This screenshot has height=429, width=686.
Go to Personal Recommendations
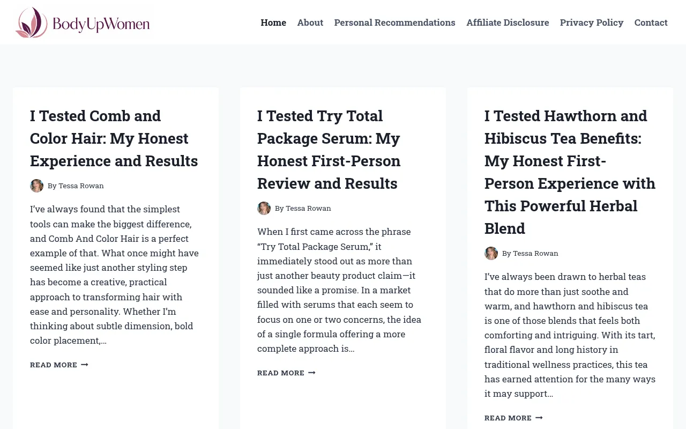coord(394,23)
